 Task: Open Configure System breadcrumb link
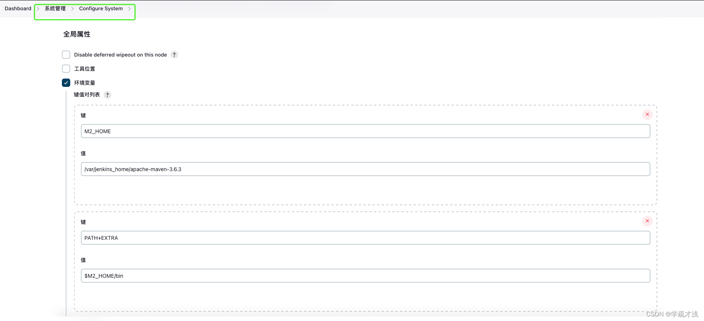tap(101, 8)
